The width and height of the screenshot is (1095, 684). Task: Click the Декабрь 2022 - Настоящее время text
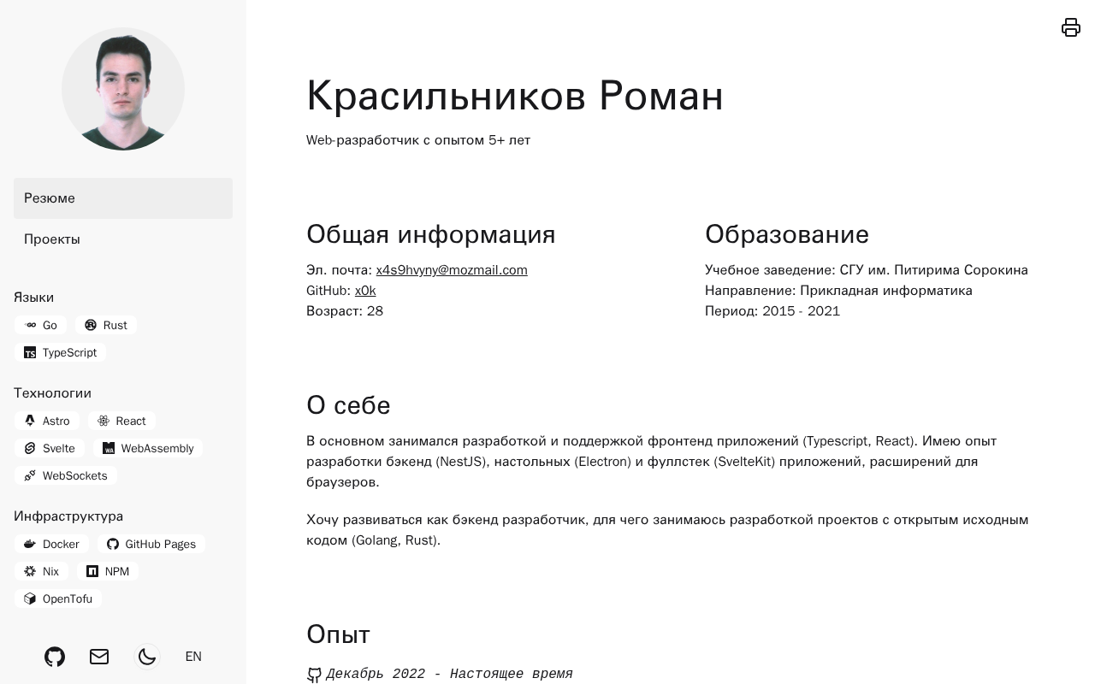449,674
